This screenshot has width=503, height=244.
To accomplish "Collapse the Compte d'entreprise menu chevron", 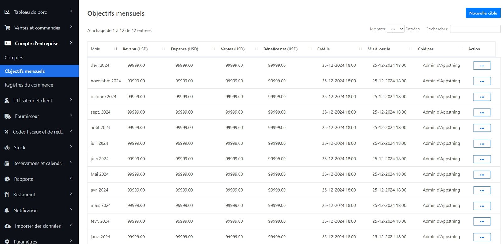I will [71, 43].
